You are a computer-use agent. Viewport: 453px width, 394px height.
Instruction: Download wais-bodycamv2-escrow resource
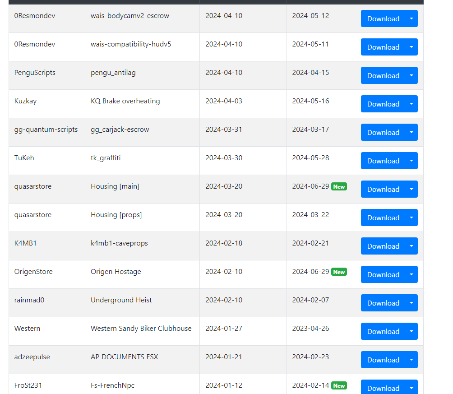tap(383, 19)
